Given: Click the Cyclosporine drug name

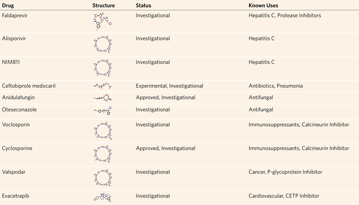Looking at the screenshot, I should click(x=17, y=148).
